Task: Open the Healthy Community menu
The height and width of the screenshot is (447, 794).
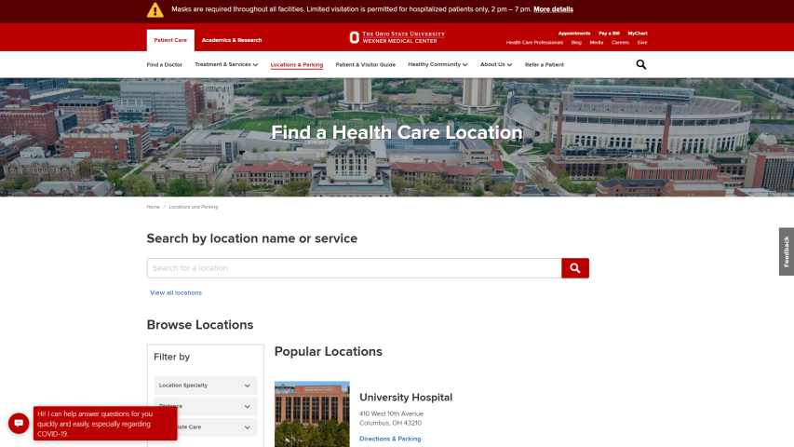Action: [437, 65]
